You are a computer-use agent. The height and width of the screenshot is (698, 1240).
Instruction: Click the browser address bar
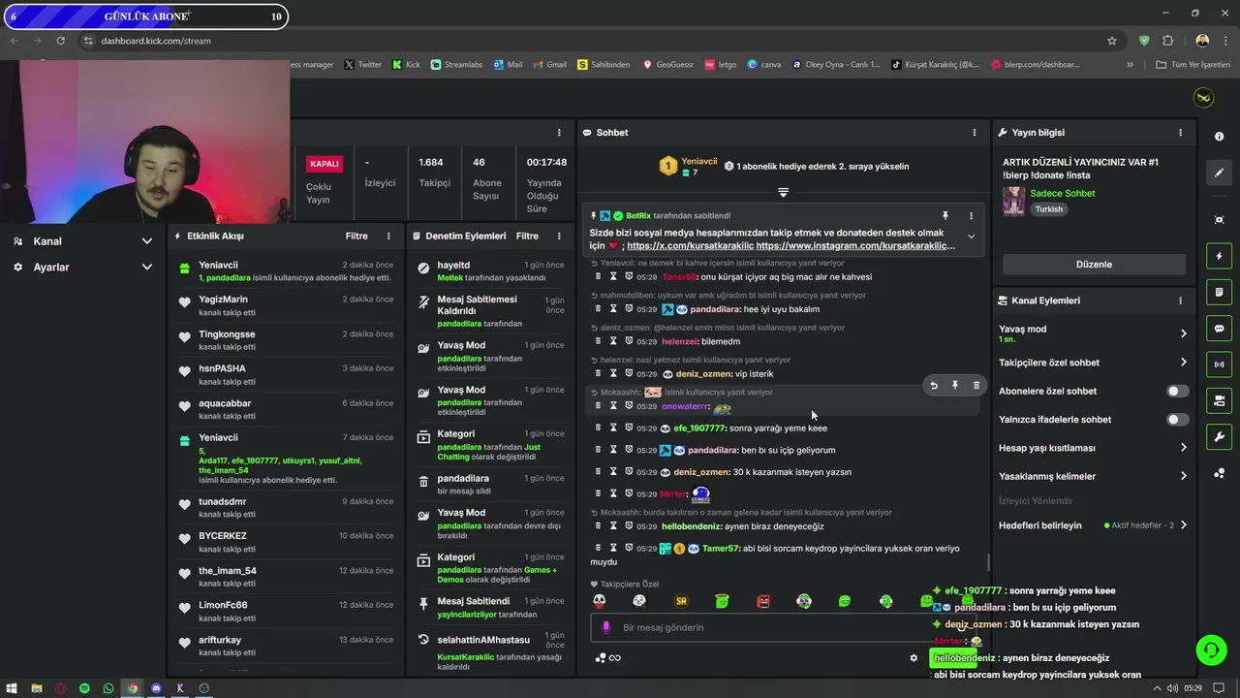point(591,41)
